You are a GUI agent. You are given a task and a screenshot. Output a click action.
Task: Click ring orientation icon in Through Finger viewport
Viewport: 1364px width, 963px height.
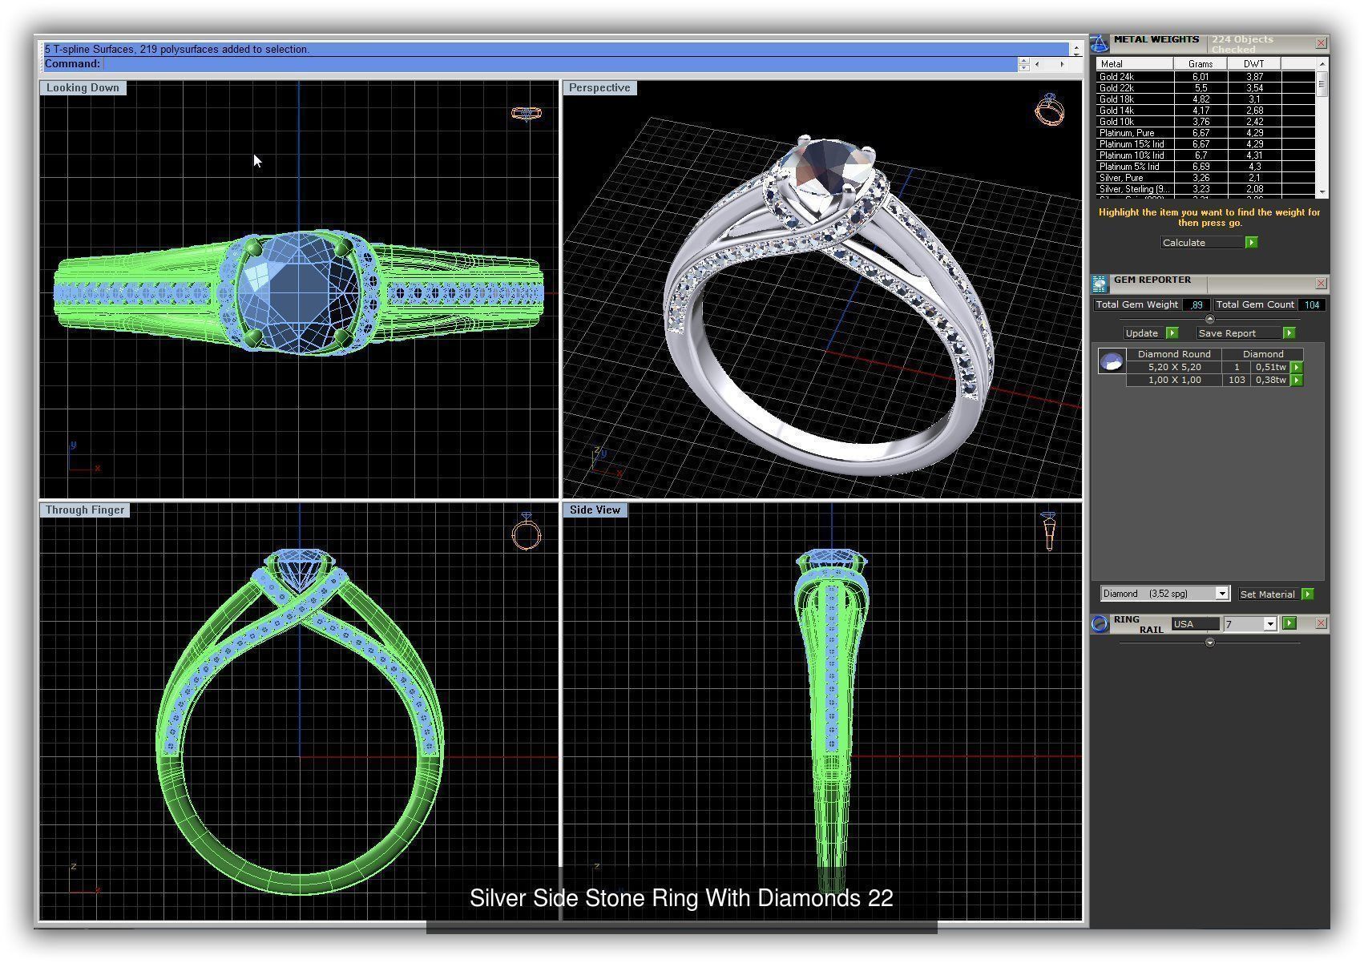pyautogui.click(x=527, y=531)
